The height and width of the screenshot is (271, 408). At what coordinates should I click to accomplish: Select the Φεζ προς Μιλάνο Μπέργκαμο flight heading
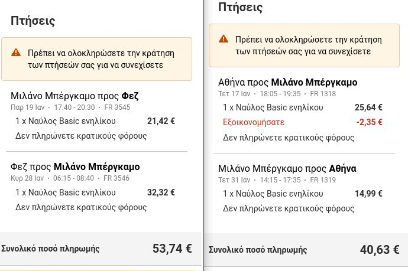pos(75,167)
